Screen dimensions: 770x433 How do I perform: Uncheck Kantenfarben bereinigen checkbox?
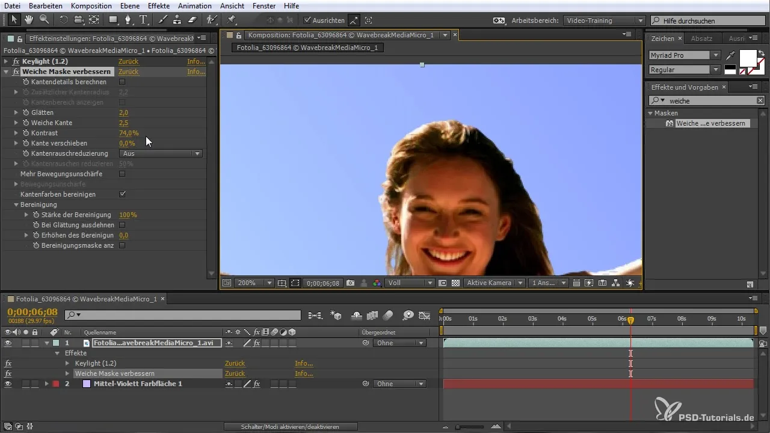point(122,194)
